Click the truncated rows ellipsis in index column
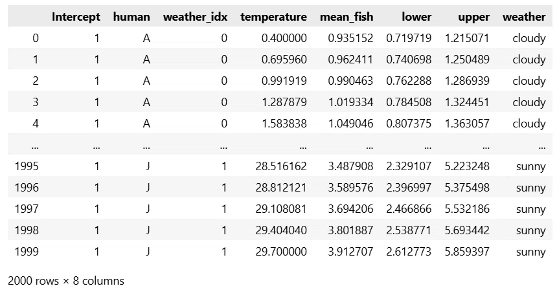Viewport: 557px width, 297px height. (35, 146)
